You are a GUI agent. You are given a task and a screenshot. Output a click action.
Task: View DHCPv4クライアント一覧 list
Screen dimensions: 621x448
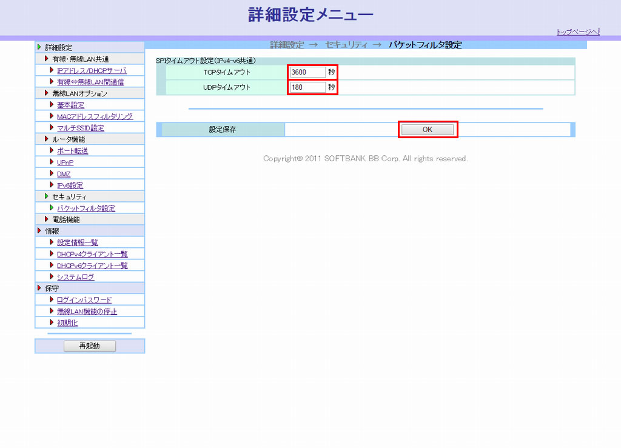pyautogui.click(x=92, y=254)
